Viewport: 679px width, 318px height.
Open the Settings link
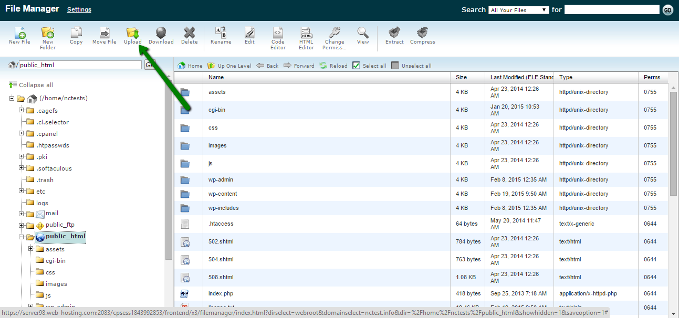[x=79, y=9]
